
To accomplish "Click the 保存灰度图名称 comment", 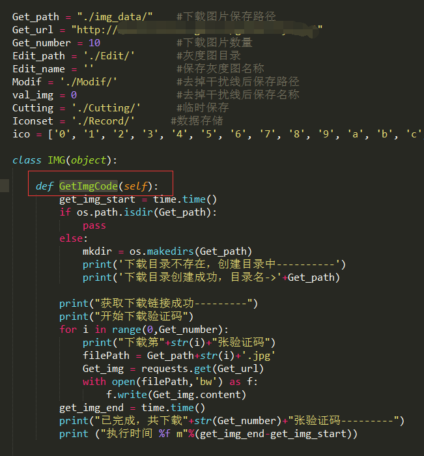I will pyautogui.click(x=220, y=68).
